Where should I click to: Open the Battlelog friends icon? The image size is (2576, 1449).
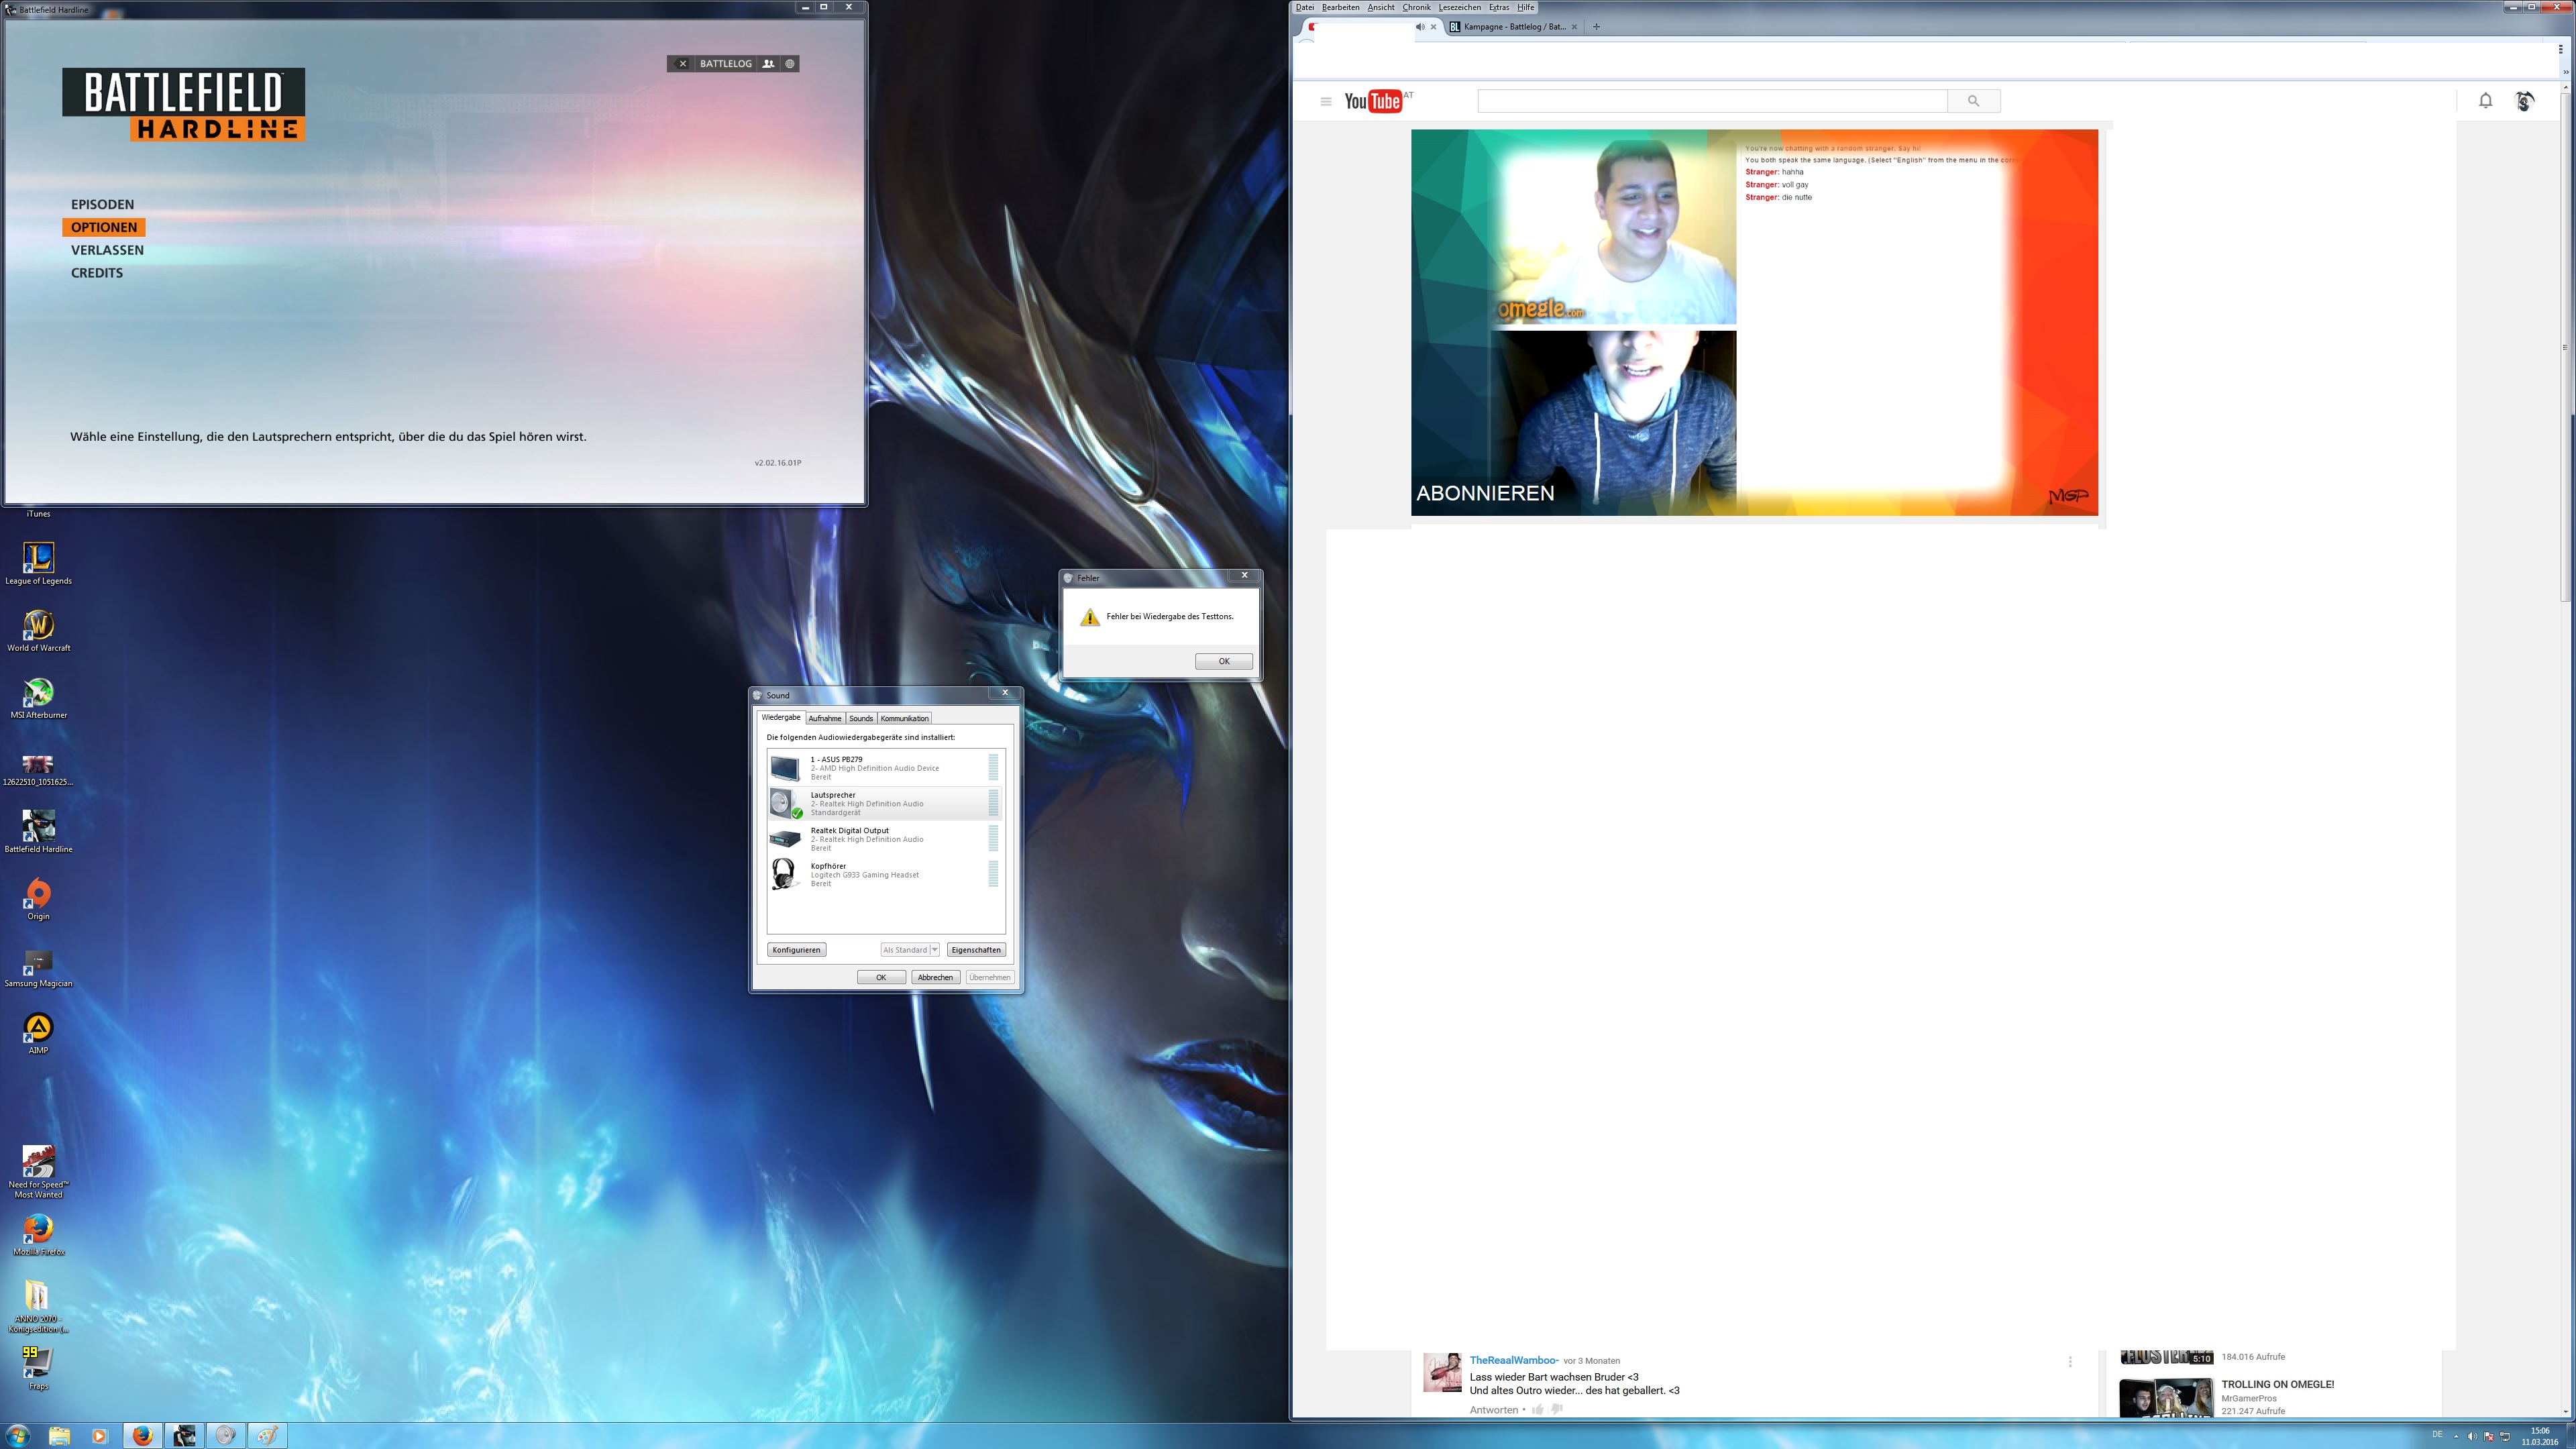(768, 64)
